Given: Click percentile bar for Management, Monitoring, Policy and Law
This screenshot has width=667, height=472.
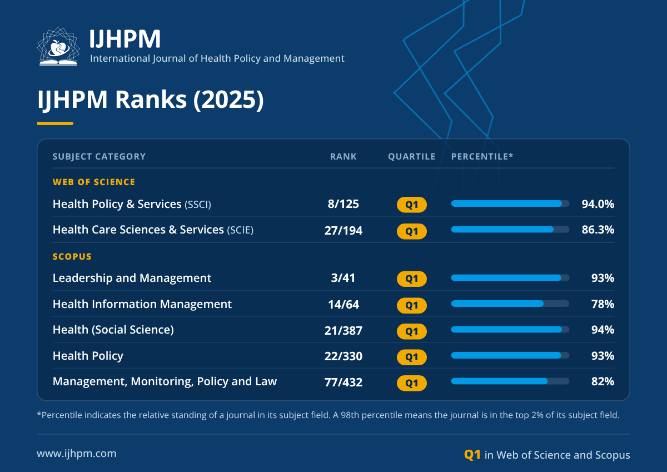Looking at the screenshot, I should (510, 381).
